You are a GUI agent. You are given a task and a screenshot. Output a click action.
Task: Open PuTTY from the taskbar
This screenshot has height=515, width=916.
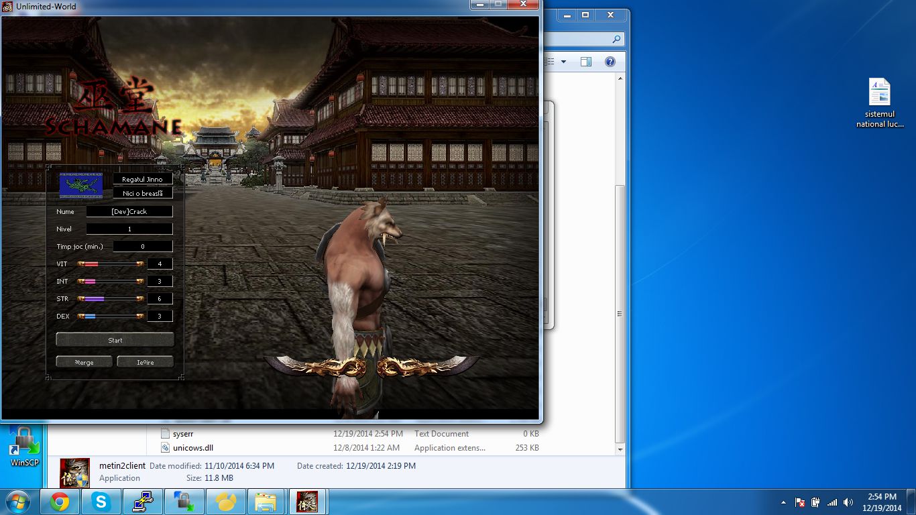coord(143,502)
